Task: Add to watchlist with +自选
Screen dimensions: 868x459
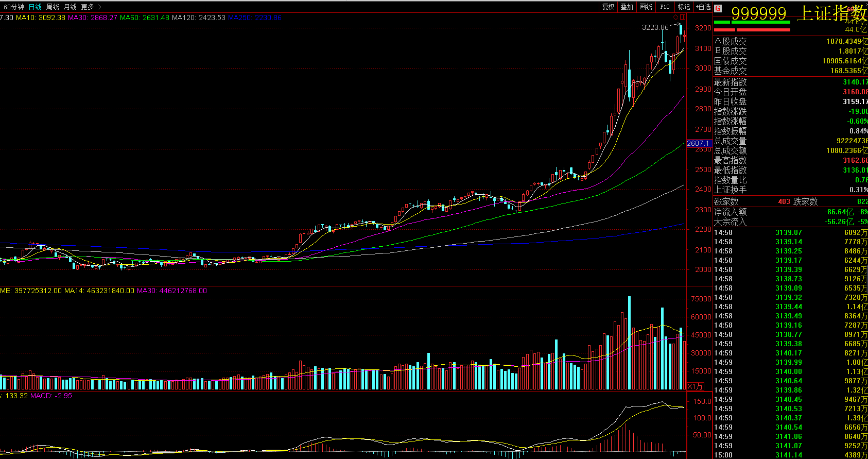Action: click(703, 7)
